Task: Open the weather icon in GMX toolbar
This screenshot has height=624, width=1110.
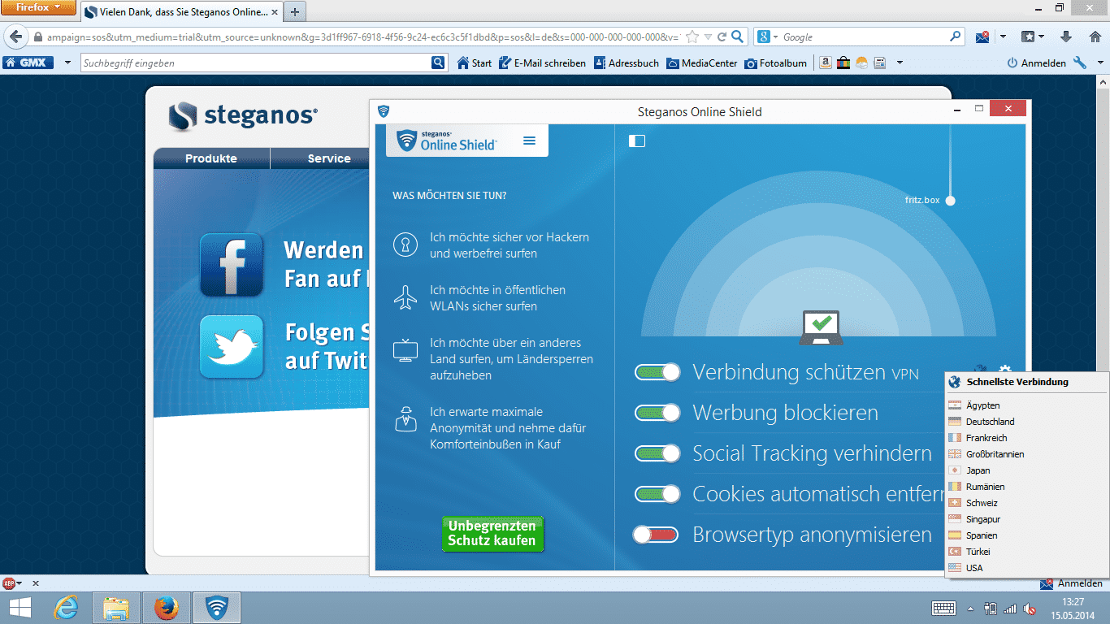Action: (861, 63)
